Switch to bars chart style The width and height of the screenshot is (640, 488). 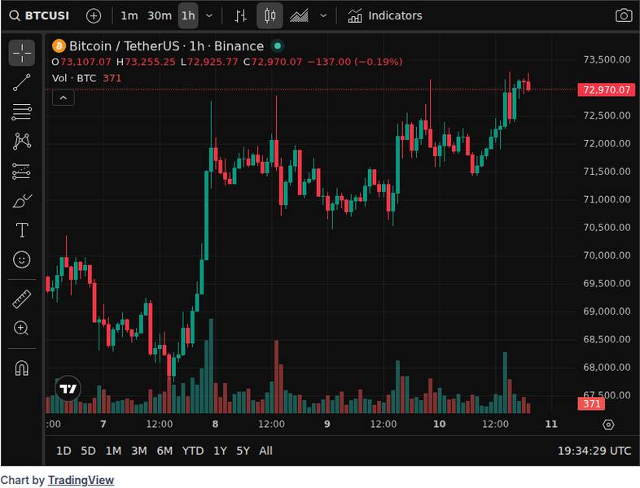(x=240, y=16)
